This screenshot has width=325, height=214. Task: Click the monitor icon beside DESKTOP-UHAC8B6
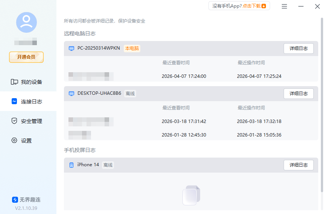click(x=71, y=94)
